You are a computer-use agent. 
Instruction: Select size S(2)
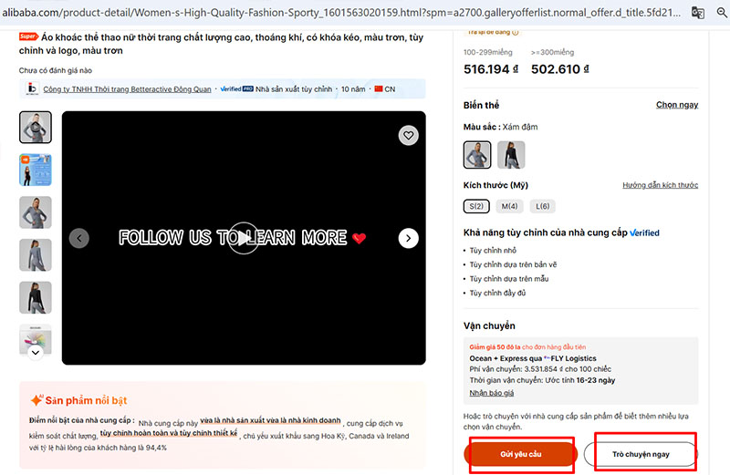tap(477, 206)
